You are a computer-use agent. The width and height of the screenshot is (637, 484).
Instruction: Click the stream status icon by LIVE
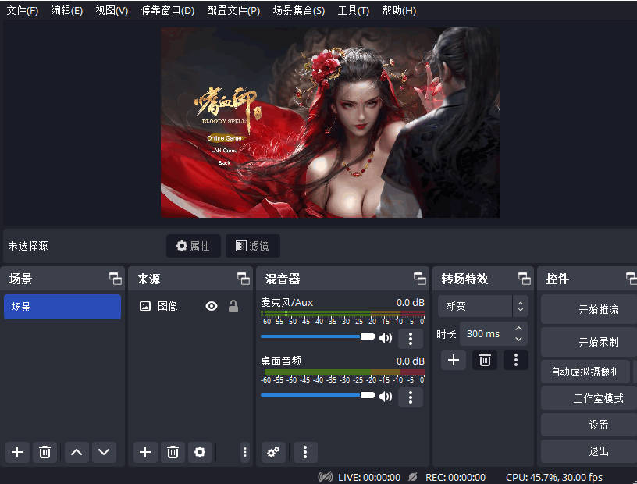(x=326, y=477)
